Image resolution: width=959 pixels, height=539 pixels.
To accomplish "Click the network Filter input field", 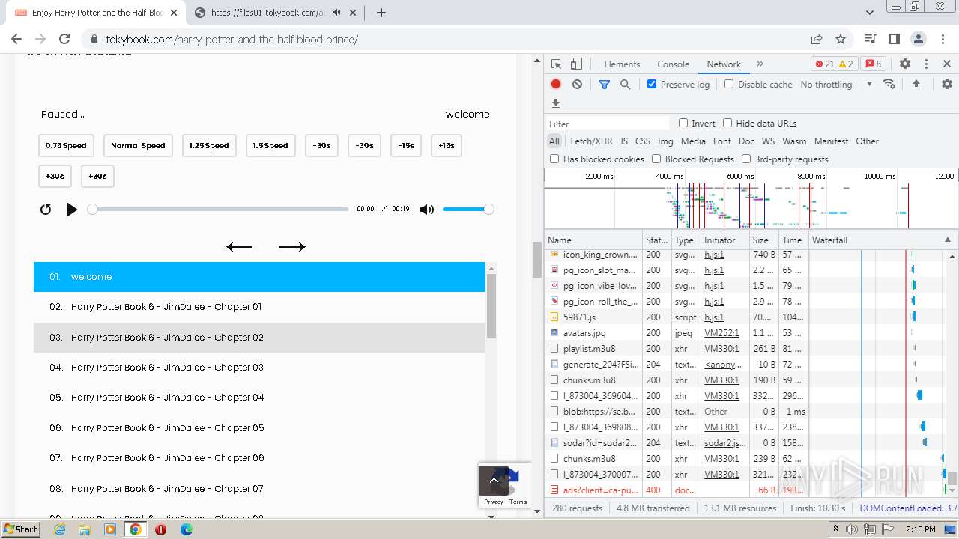I will [x=608, y=124].
